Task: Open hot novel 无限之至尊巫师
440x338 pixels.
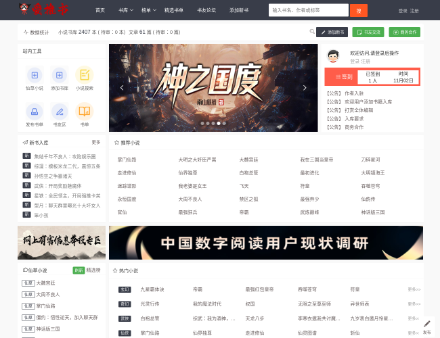Action: (314, 304)
